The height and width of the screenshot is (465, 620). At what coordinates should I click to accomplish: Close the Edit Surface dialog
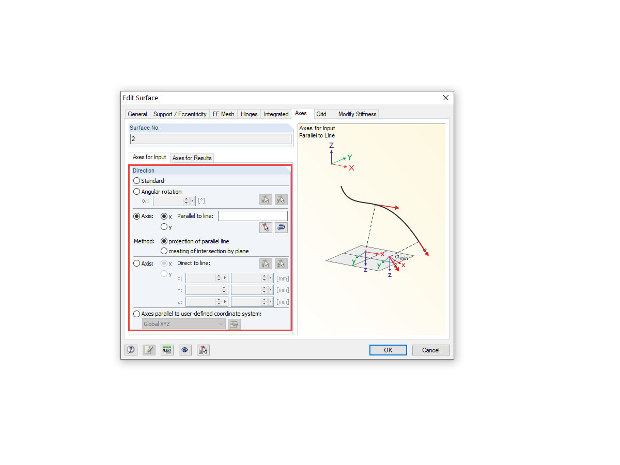[x=446, y=98]
